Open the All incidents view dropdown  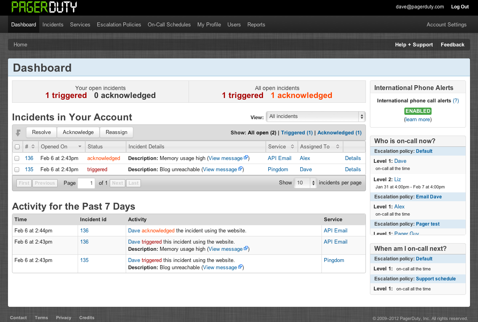tap(315, 116)
